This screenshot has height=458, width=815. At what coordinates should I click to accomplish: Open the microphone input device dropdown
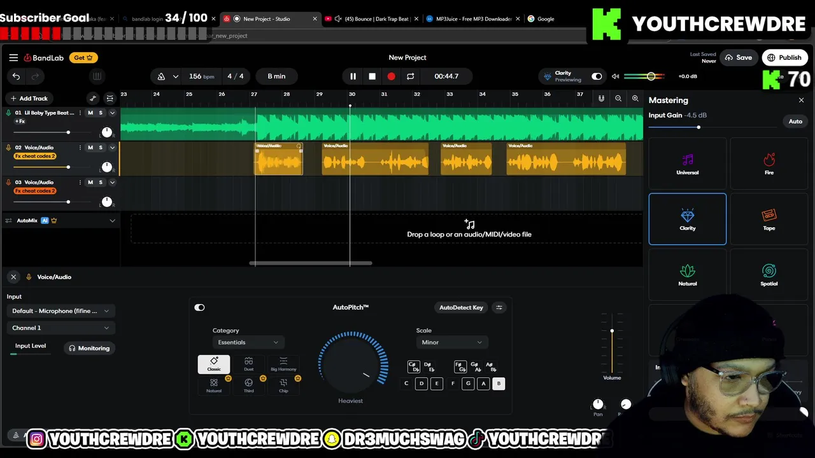coord(61,311)
